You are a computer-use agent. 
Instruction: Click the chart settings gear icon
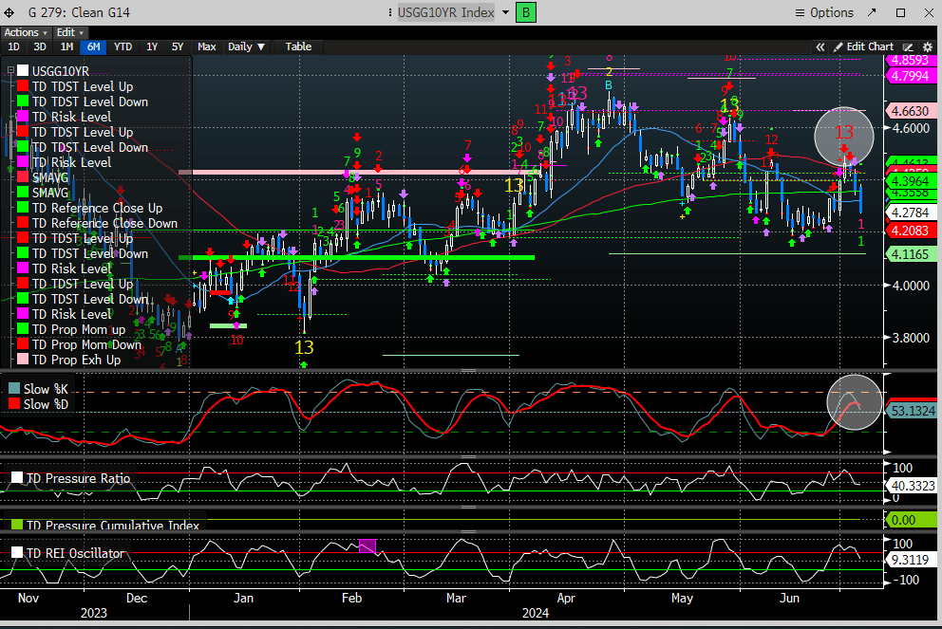[x=925, y=46]
